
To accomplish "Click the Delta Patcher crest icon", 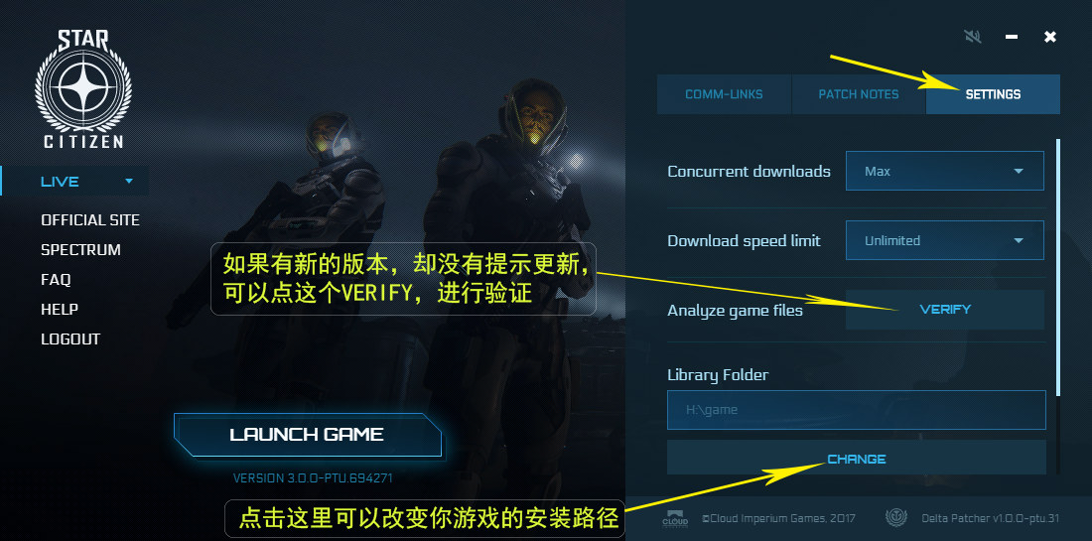I will (896, 518).
